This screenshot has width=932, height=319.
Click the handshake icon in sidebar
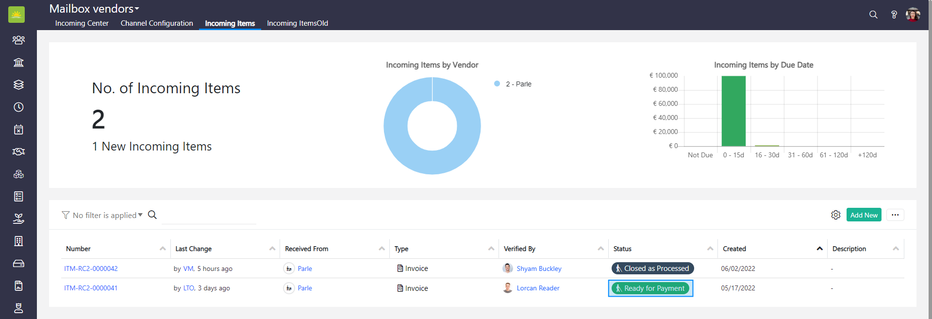pyautogui.click(x=18, y=151)
